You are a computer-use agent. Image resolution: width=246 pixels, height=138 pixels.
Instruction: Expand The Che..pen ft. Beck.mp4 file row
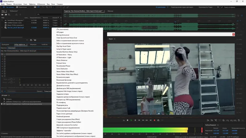coord(2,28)
